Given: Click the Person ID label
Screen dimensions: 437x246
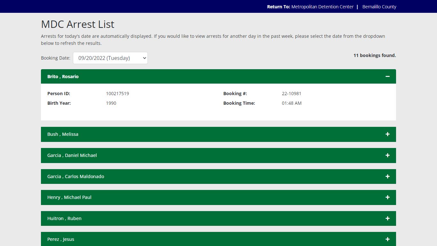Looking at the screenshot, I should tap(59, 94).
